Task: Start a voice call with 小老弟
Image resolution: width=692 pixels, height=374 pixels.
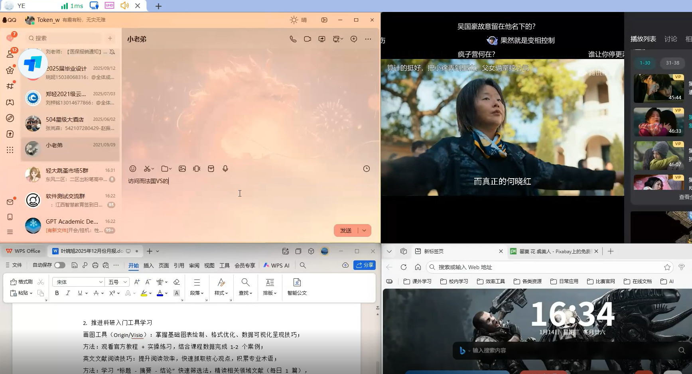Action: coord(293,39)
